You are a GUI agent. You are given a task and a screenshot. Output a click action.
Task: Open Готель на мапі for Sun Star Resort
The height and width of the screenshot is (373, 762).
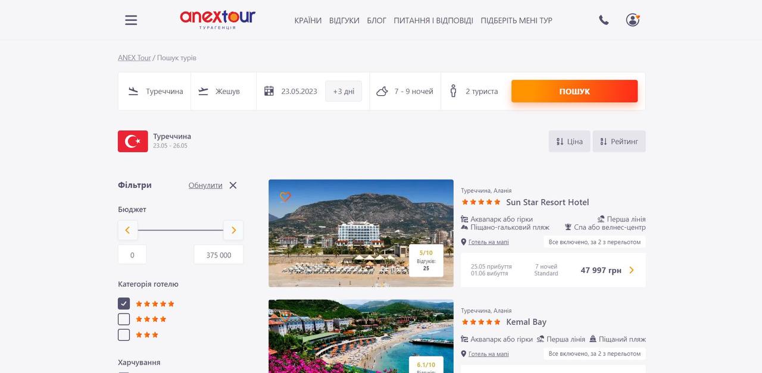489,242
